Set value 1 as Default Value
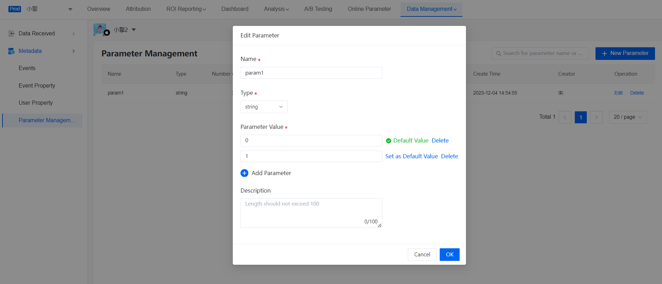Screen dimensions: 662x284 point(411,156)
